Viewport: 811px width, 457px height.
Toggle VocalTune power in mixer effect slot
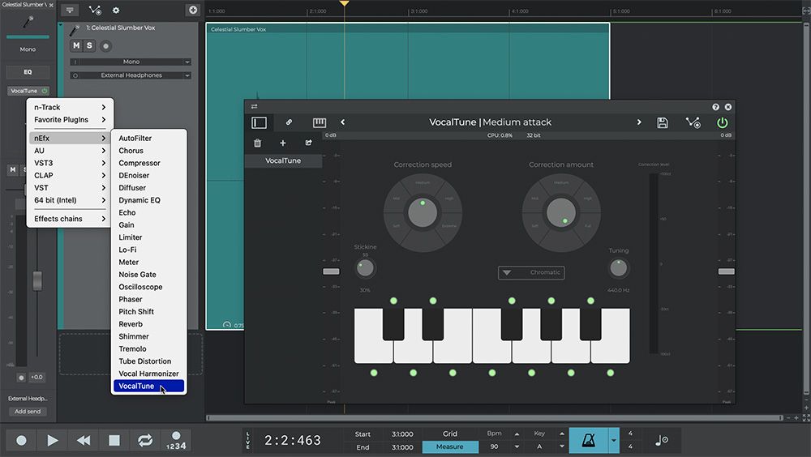click(45, 91)
